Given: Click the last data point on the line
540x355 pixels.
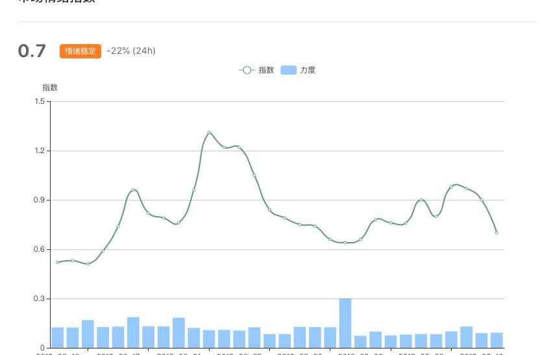Looking at the screenshot, I should coord(497,232).
